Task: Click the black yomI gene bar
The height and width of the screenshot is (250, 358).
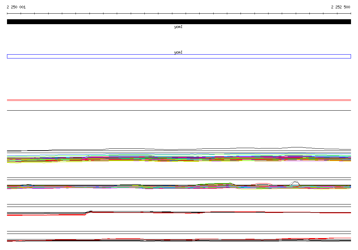Action: click(x=179, y=22)
